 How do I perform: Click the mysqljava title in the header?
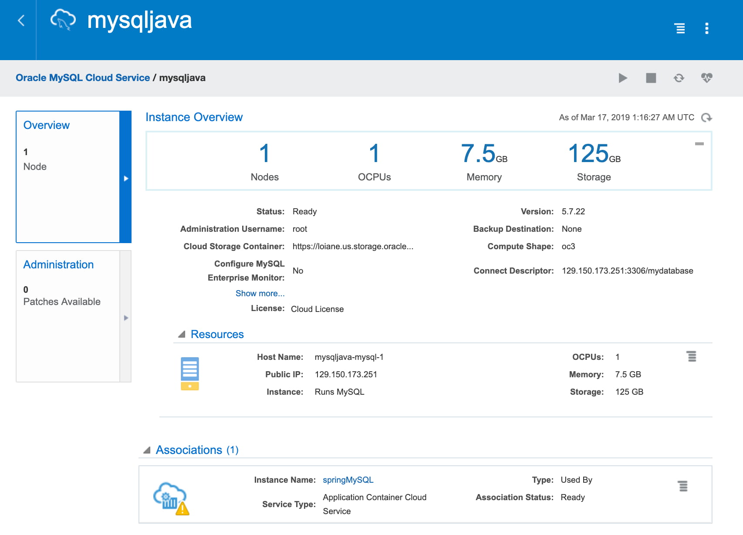[139, 20]
